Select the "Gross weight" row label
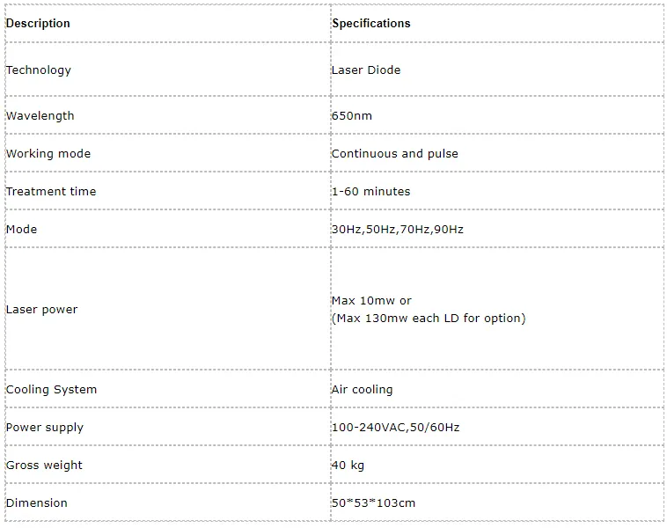This screenshot has width=667, height=528. pos(44,466)
